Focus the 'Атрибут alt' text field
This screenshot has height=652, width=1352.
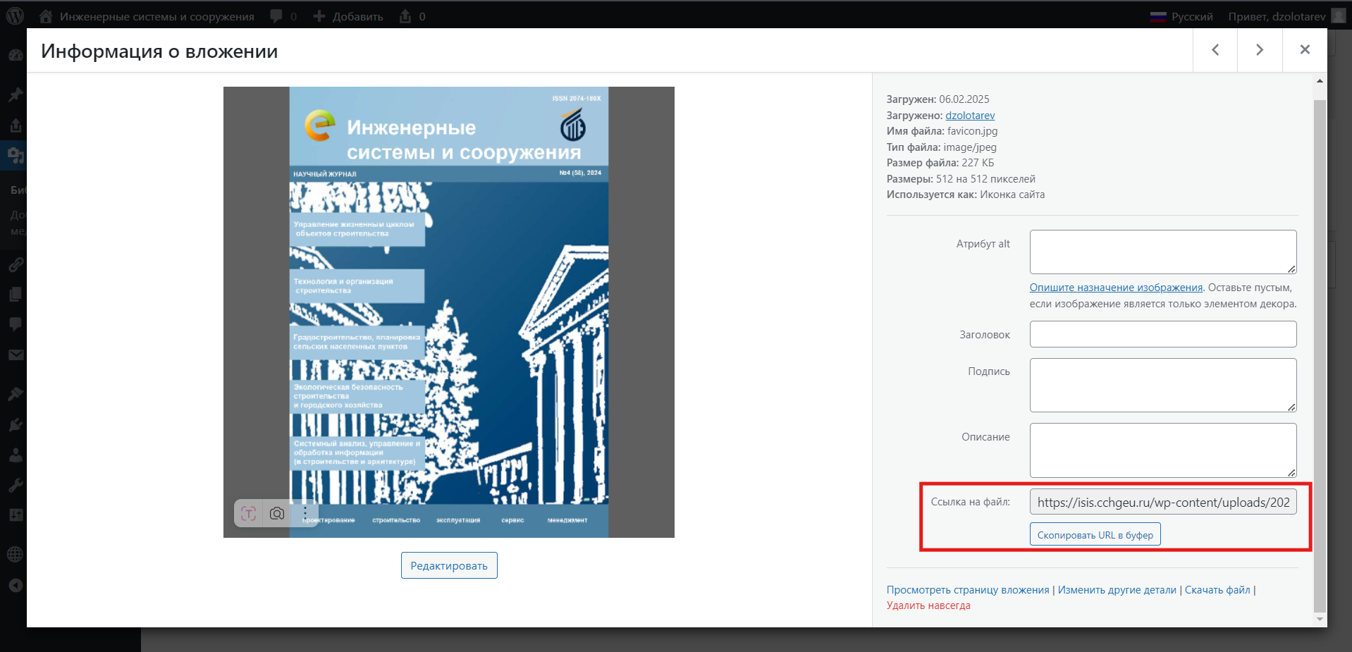click(1162, 252)
